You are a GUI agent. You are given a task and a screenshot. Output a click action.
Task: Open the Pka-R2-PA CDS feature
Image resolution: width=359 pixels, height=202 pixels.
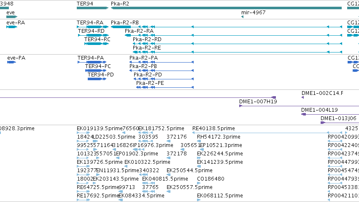[x=162, y=62]
